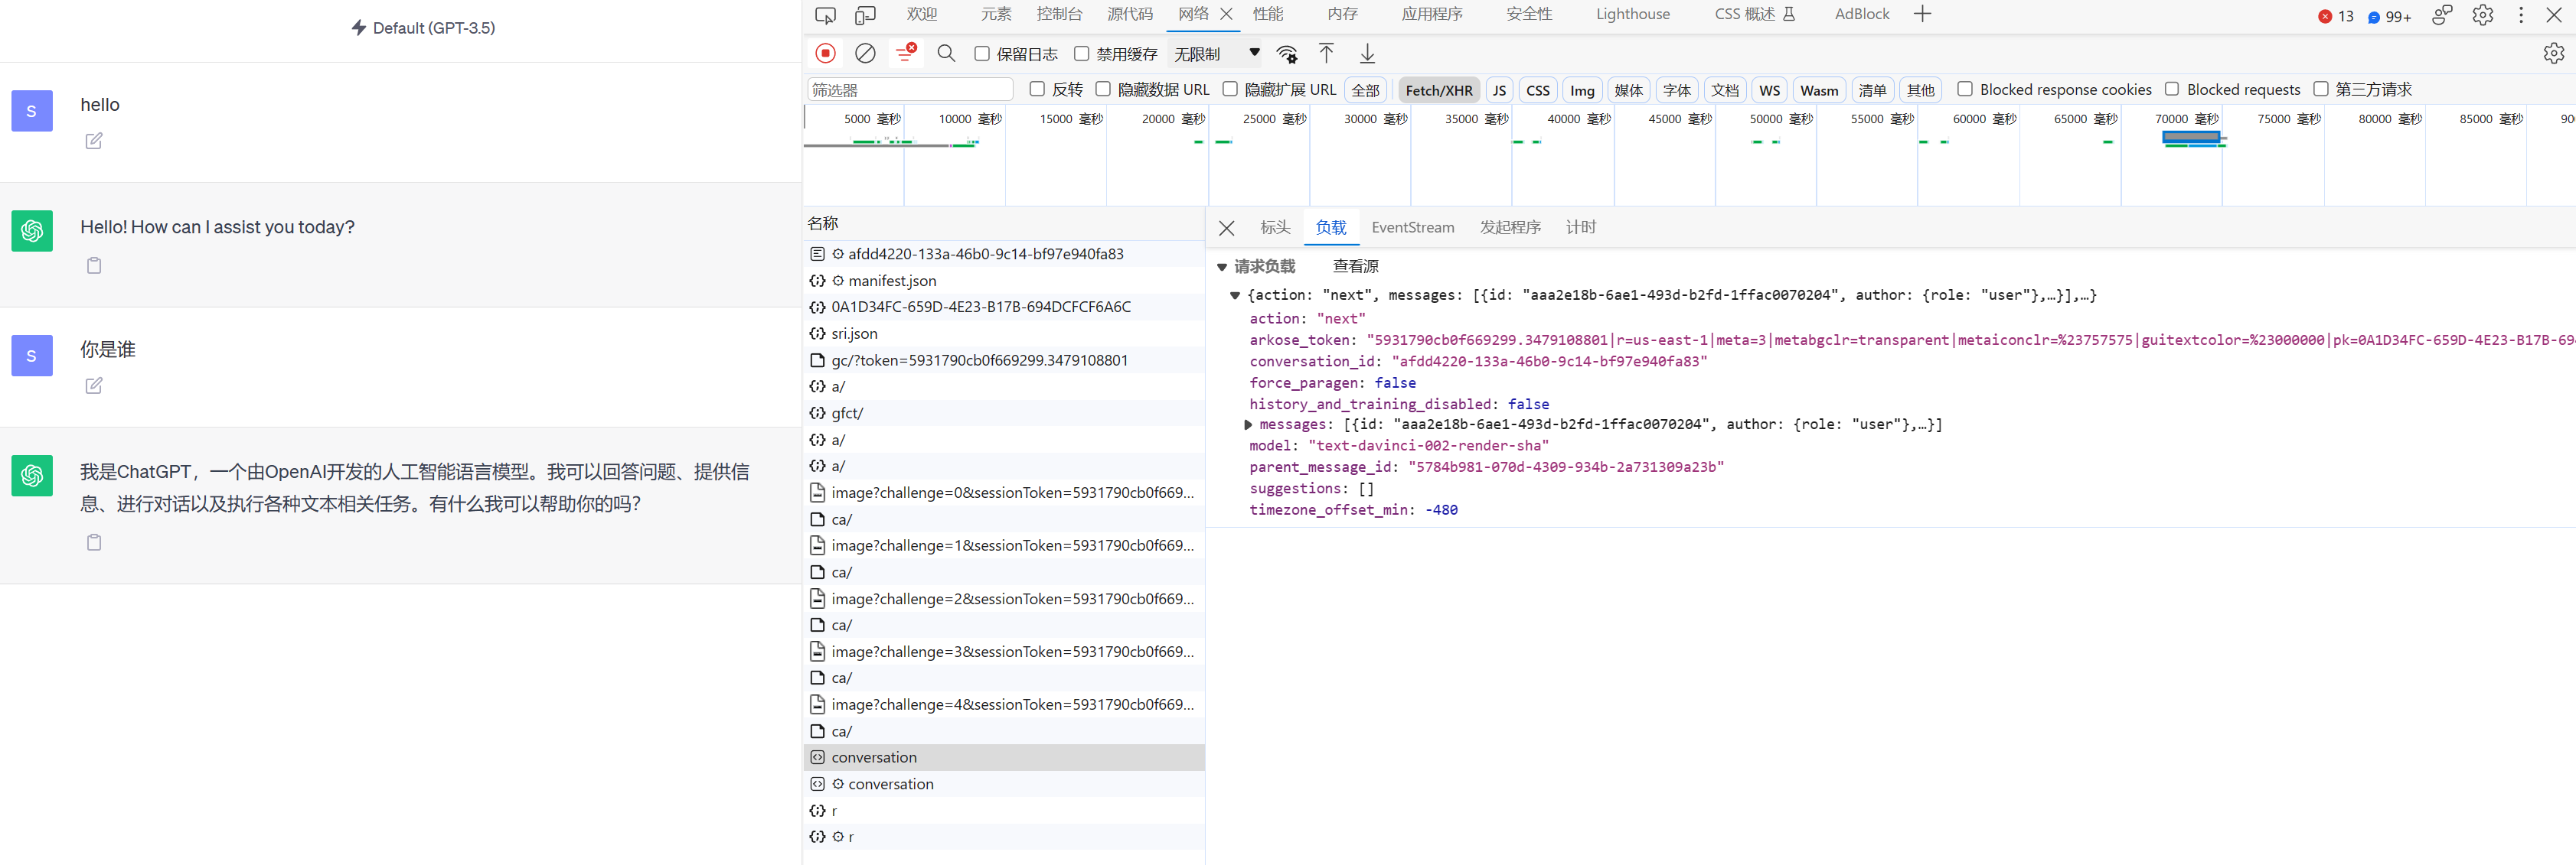The image size is (2576, 865).
Task: Import a HAR file
Action: click(x=1326, y=53)
